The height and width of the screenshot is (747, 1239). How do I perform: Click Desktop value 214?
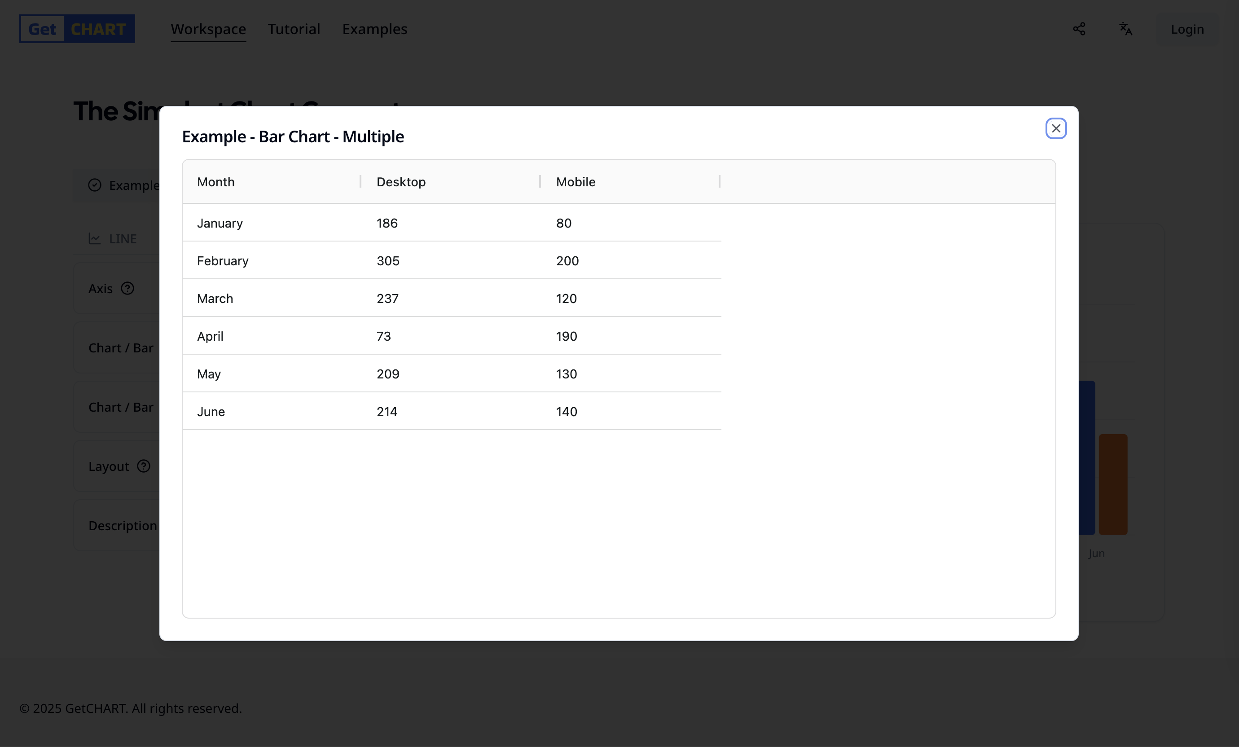pos(451,411)
